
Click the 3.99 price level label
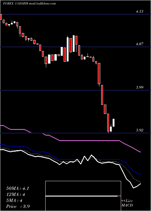[140, 87]
